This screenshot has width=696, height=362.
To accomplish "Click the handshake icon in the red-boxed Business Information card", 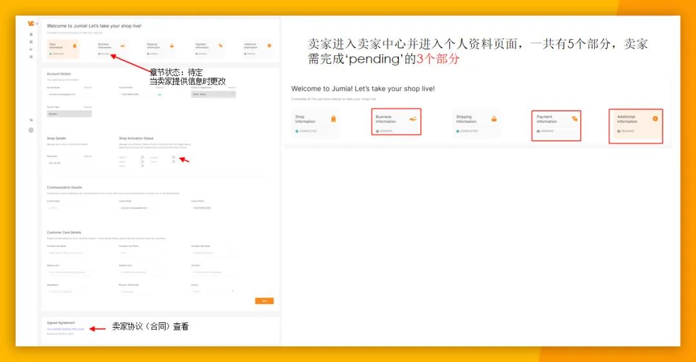I will (x=412, y=119).
